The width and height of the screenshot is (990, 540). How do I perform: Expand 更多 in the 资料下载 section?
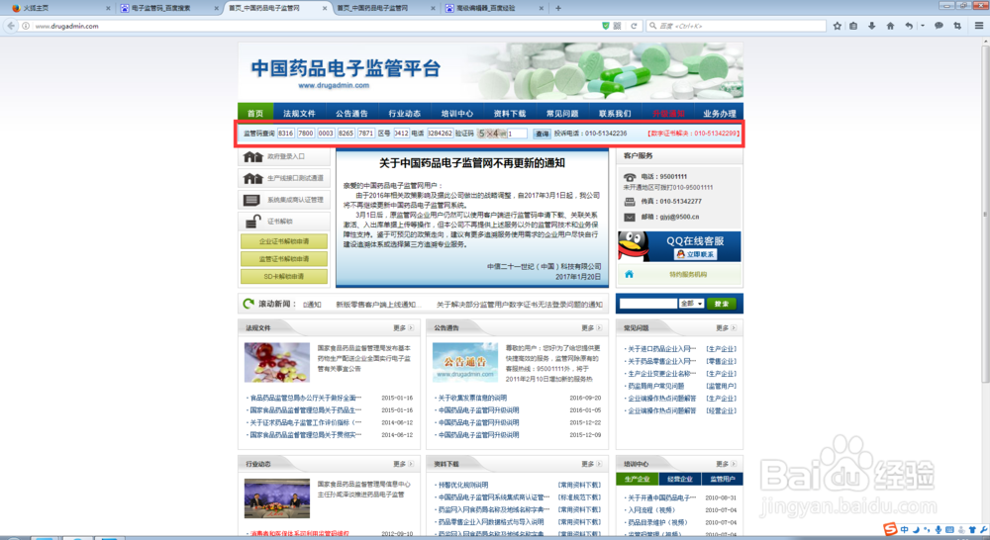click(x=591, y=464)
